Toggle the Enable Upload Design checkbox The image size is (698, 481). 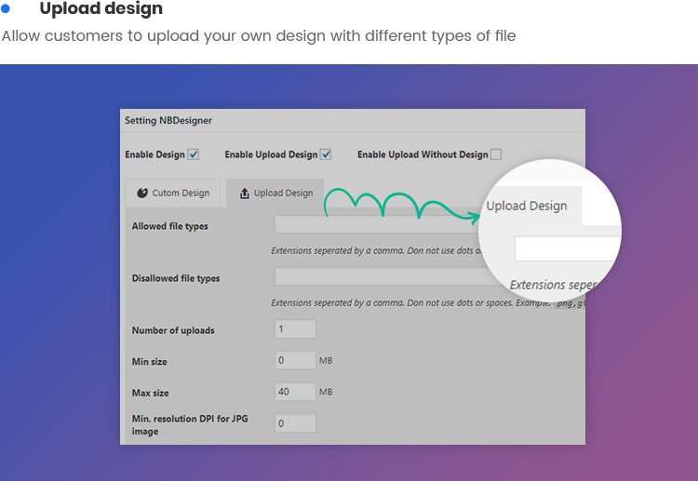point(326,154)
